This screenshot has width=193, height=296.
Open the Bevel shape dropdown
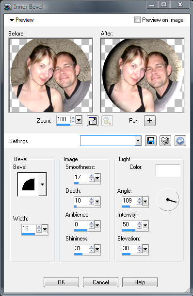point(43,184)
